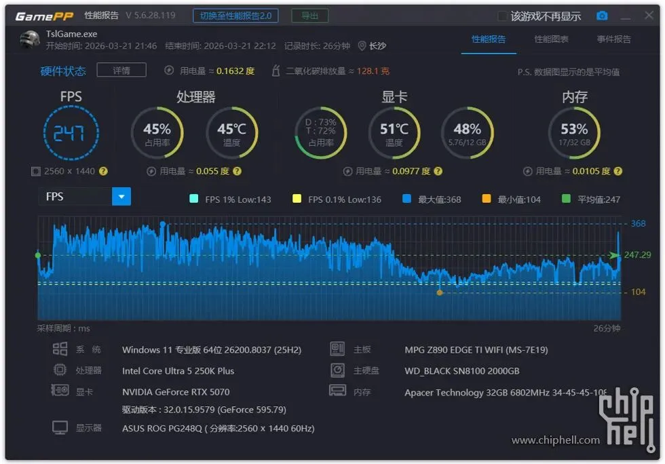Screen dimensions: 665x464
Task: Click the 导出 export button
Action: (309, 16)
